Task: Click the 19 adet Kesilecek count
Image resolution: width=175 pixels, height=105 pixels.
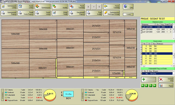Action: (x=22, y=92)
